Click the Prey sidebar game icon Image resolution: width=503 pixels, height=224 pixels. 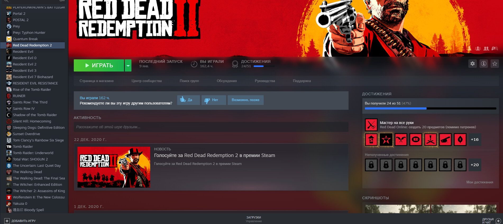tap(9, 26)
